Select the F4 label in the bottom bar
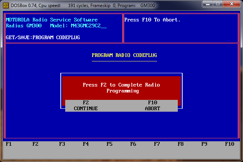Image resolution: width=243 pixels, height=162 pixels. click(x=86, y=144)
